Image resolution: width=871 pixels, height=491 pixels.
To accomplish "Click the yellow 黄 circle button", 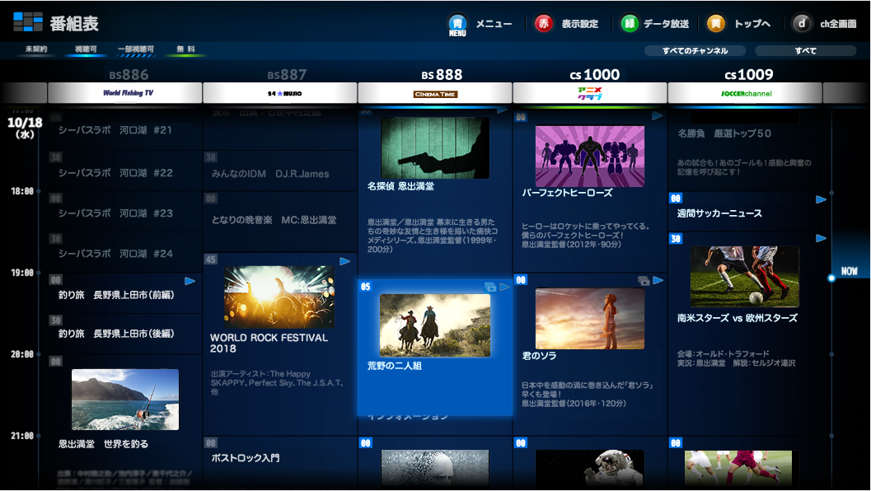I will [715, 23].
